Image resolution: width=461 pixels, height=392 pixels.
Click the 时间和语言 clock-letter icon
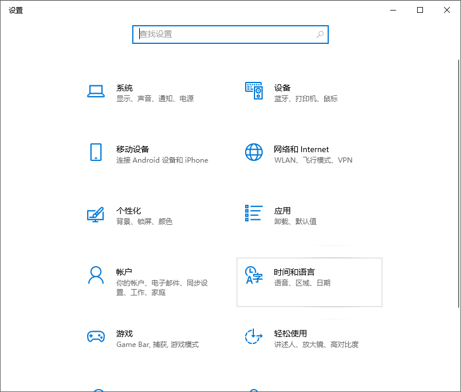[x=254, y=275]
